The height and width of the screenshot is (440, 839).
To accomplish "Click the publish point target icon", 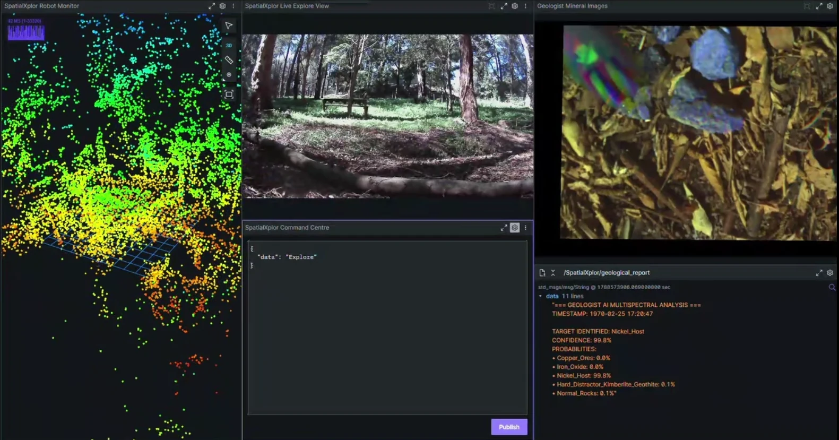I will click(229, 75).
